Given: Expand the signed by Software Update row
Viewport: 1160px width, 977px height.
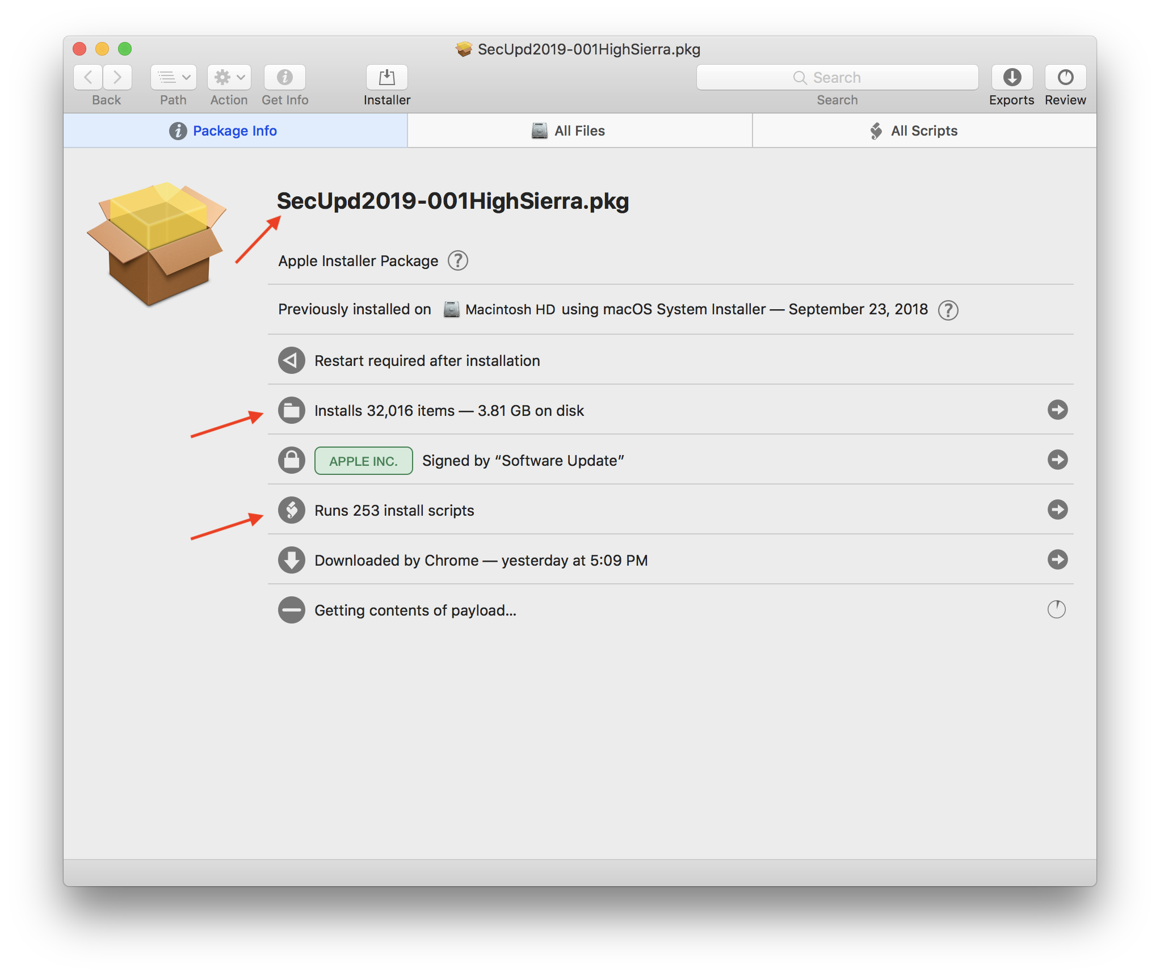Looking at the screenshot, I should (1058, 460).
